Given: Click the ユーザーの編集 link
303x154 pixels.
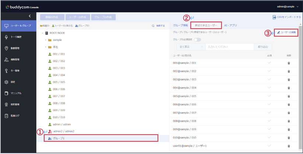Looking at the screenshot, I should (x=286, y=33).
